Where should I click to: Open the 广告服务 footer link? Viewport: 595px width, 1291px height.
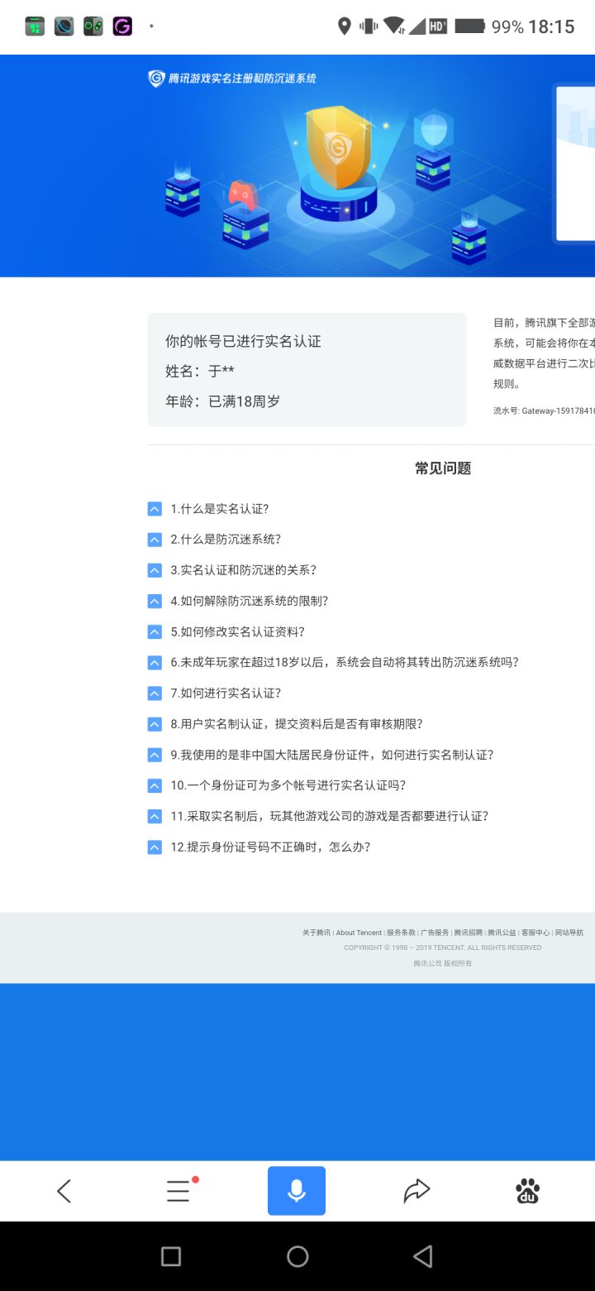[x=435, y=933]
